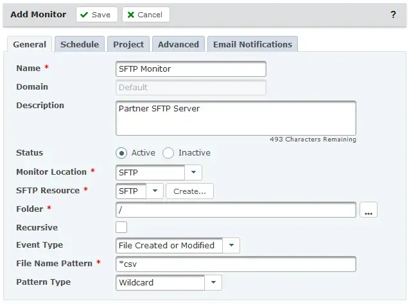The height and width of the screenshot is (304, 409).
Task: Switch to the Schedule tab
Action: point(80,44)
